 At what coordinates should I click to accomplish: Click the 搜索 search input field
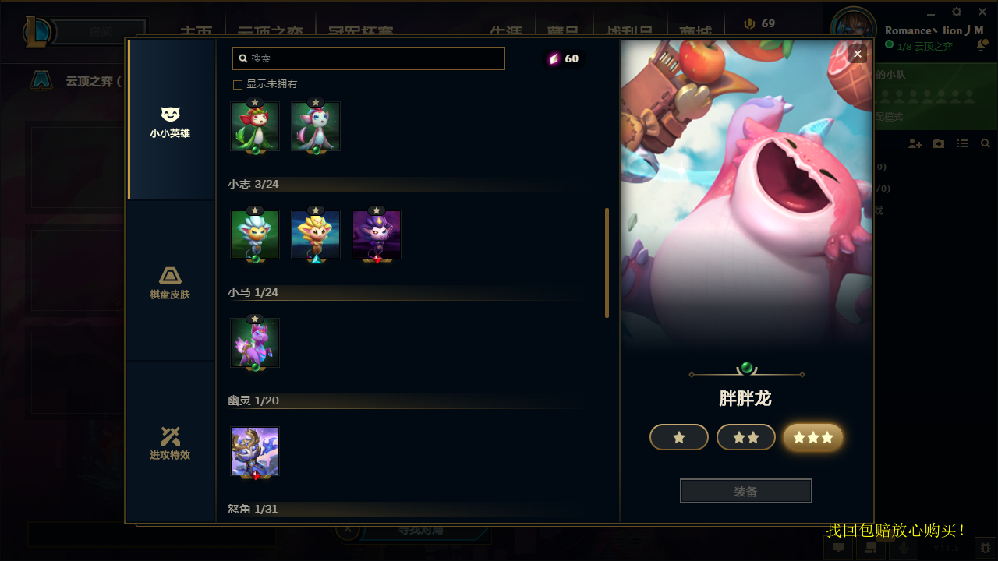tap(369, 58)
